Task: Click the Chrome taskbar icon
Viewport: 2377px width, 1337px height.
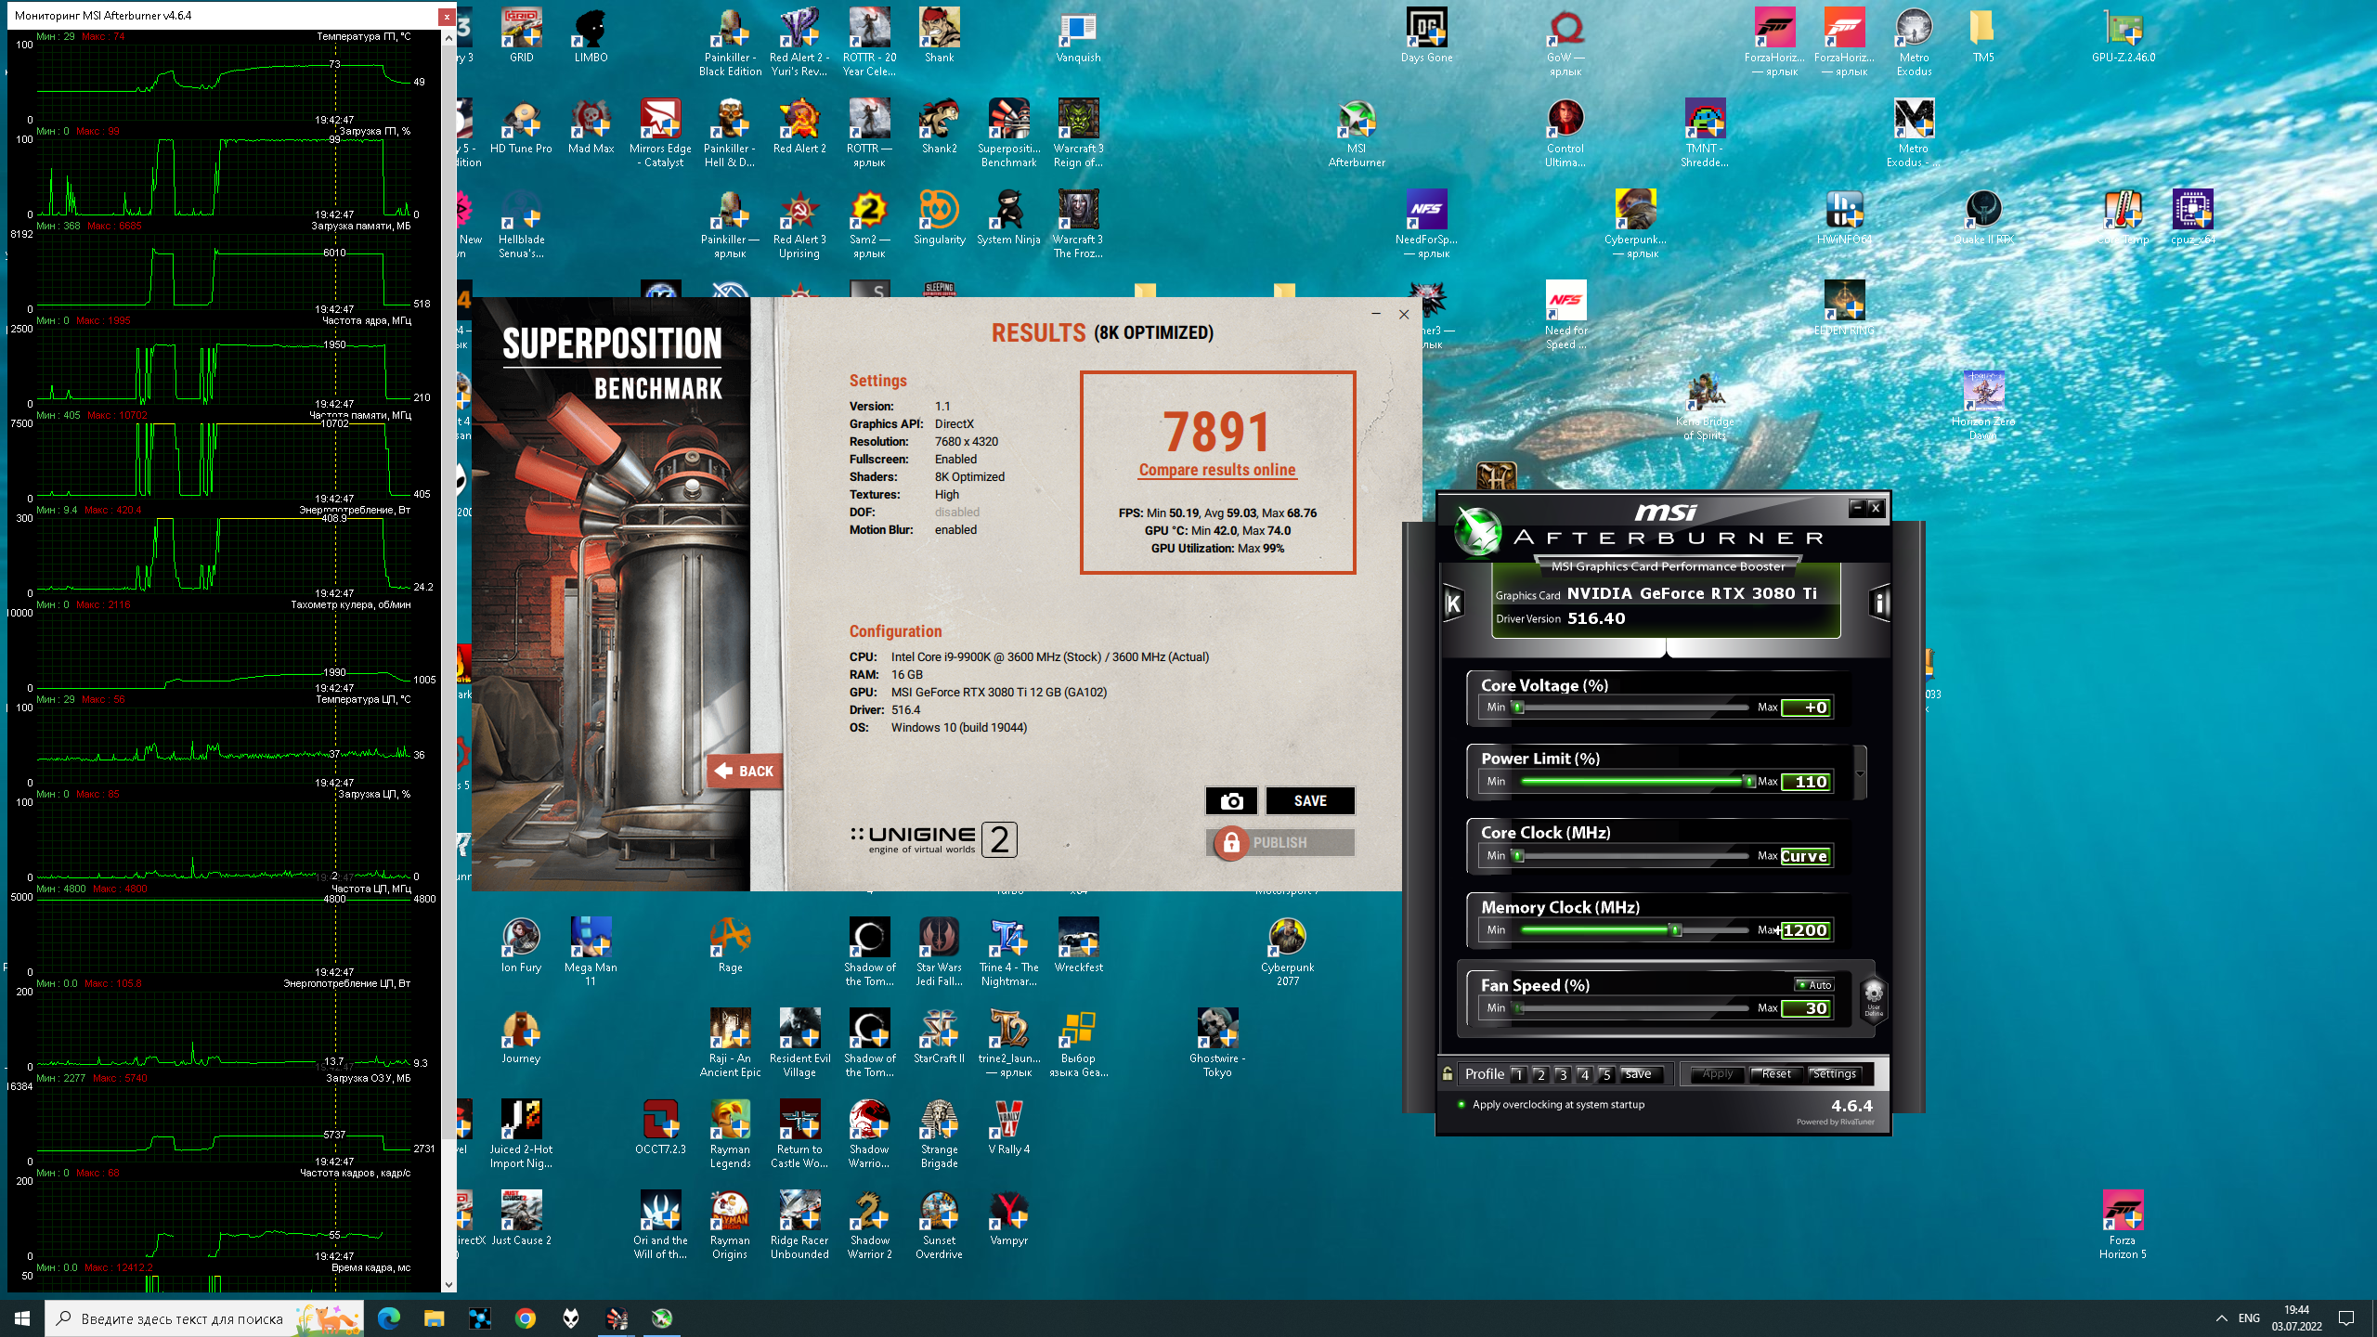Action: [526, 1318]
